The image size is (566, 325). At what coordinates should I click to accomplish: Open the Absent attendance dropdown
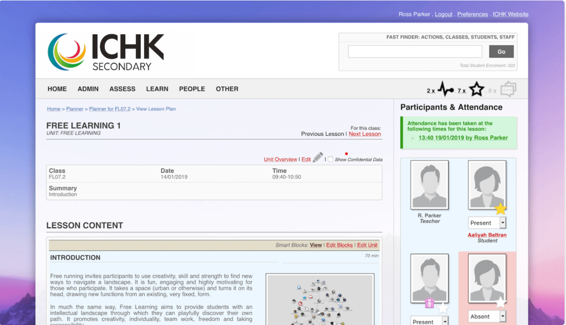(487, 316)
